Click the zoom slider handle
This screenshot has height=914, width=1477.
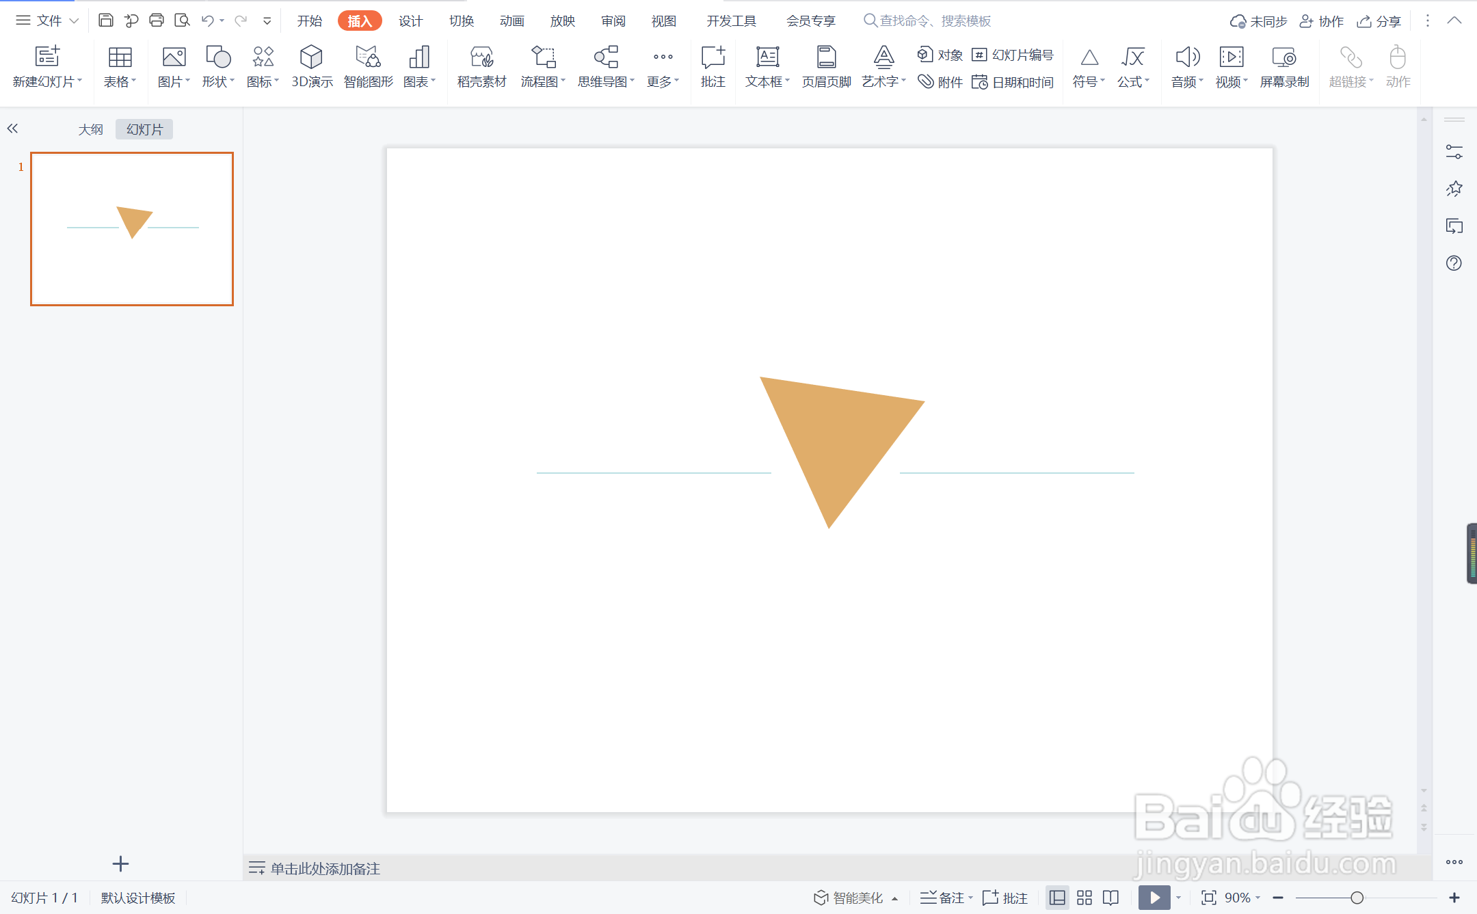point(1357,898)
